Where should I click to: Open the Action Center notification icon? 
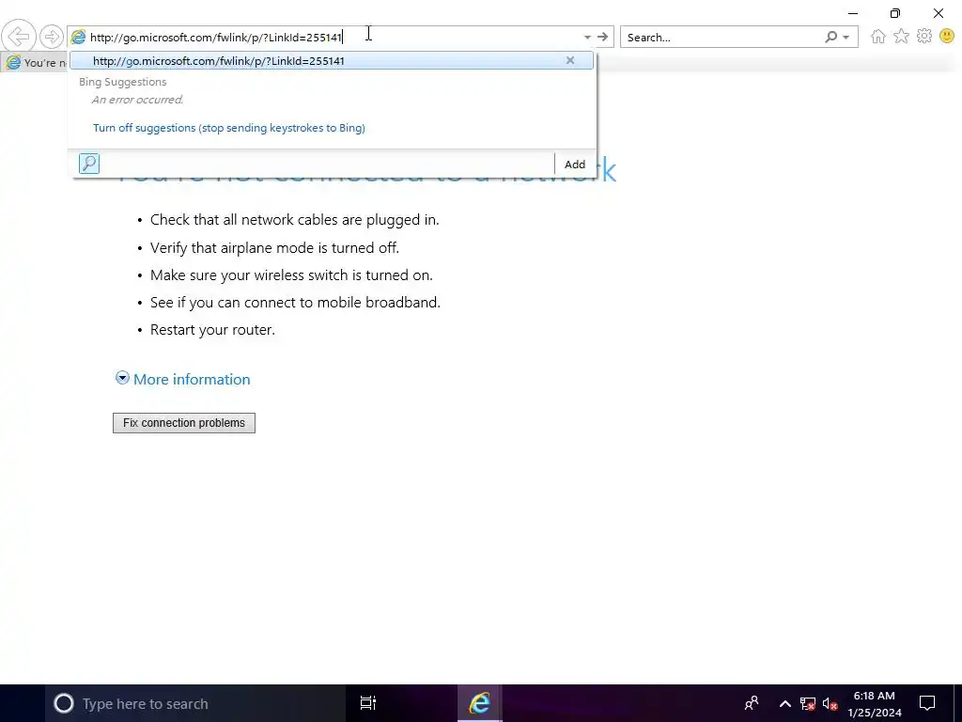[x=927, y=703]
